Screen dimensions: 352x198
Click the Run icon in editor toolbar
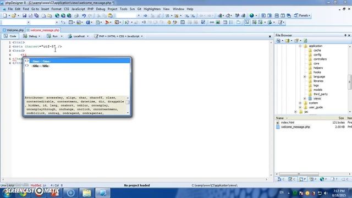(x=48, y=36)
